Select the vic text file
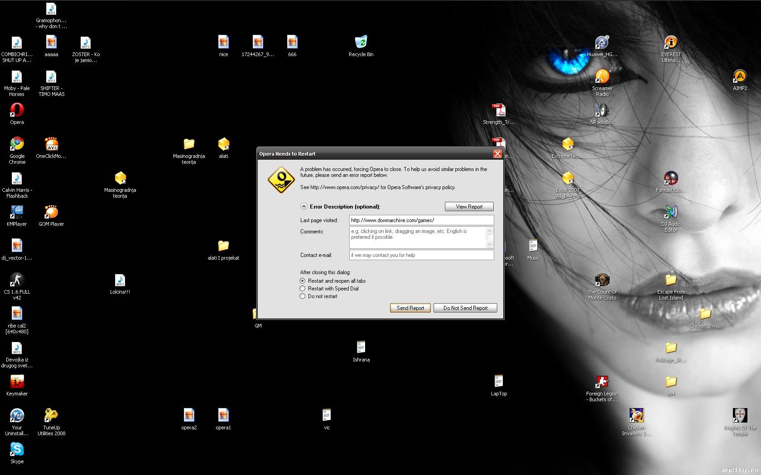Viewport: 761px width, 475px height. tap(327, 416)
